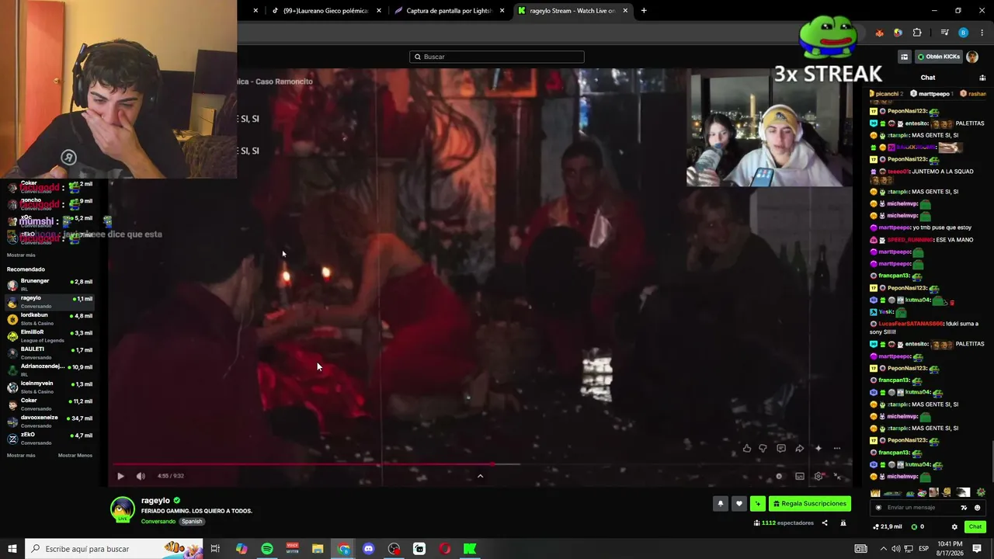Open Discord from the taskbar
This screenshot has height=559, width=994.
pos(368,549)
